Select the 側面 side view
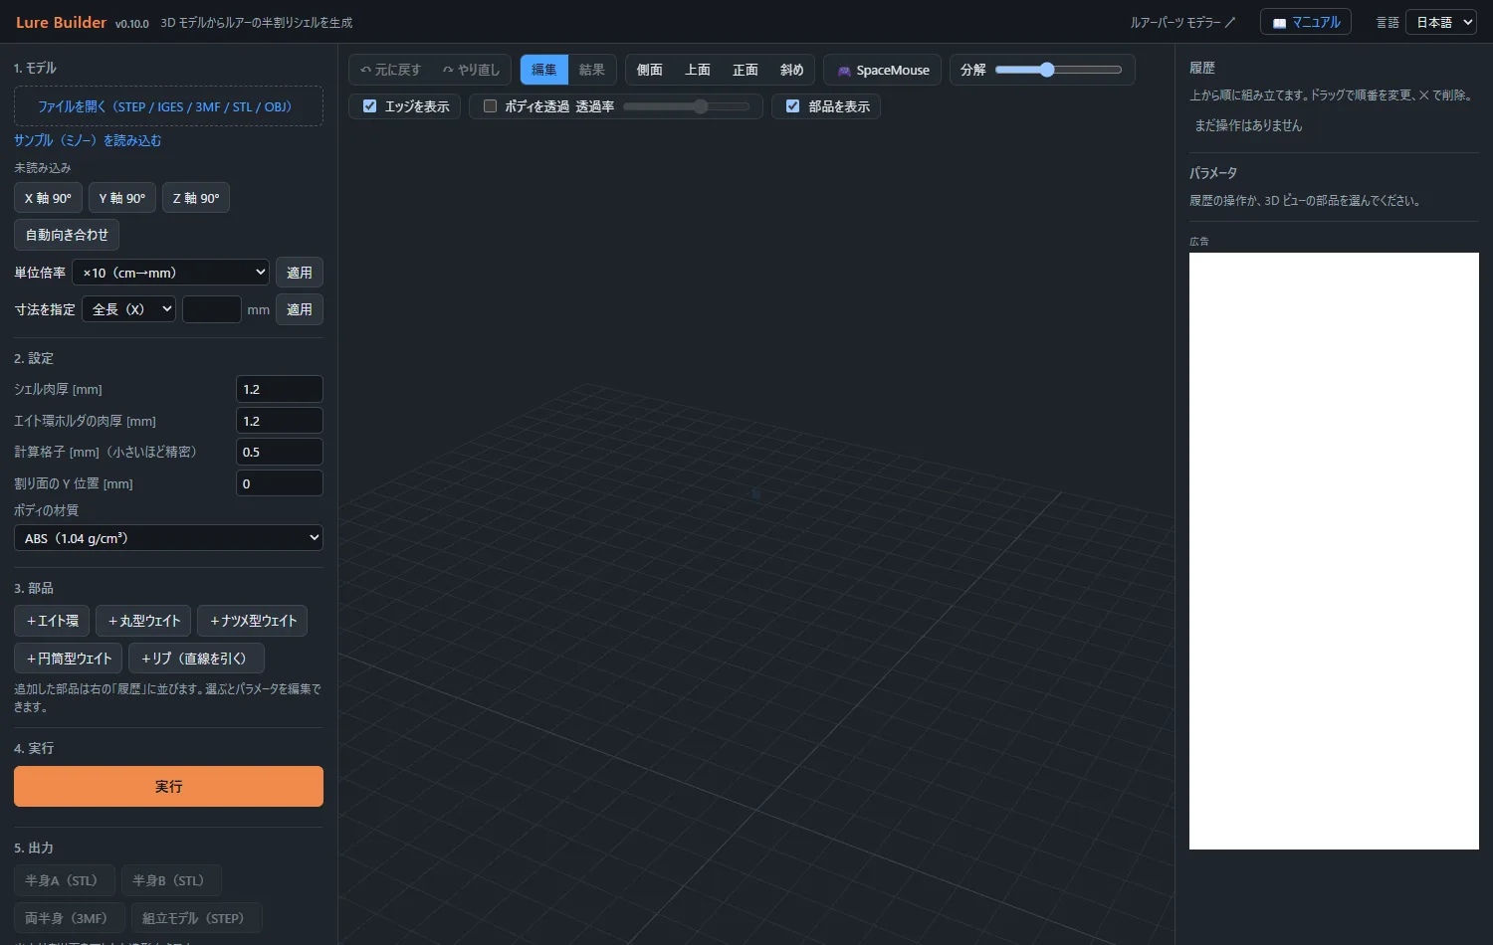Screen dimensions: 1493x945 [650, 70]
